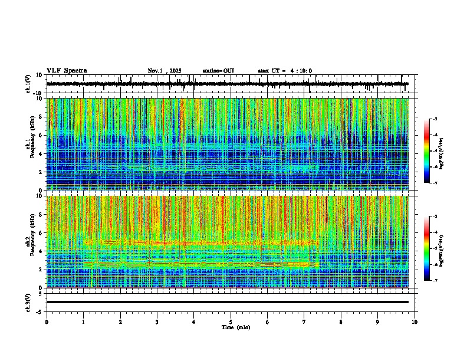Image resolution: width=467 pixels, height=361 pixels.
Task: Click the '-7' label on ch.2 color bar
Action: (x=435, y=281)
